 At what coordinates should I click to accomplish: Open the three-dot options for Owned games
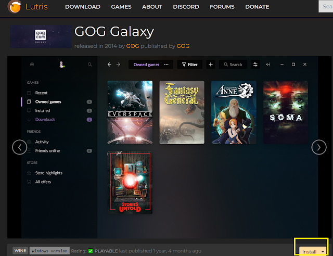point(166,65)
